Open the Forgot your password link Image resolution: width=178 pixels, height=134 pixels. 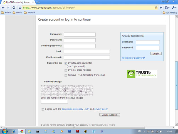click(133, 58)
